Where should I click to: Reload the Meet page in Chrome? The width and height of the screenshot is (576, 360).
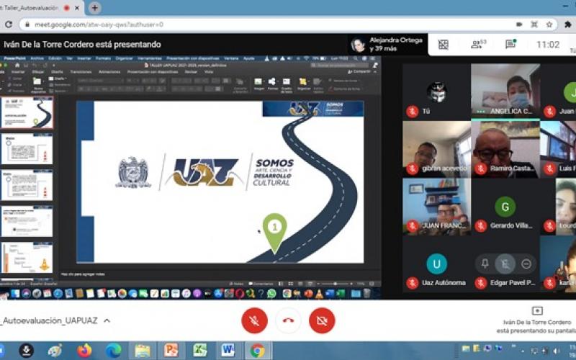[8, 24]
